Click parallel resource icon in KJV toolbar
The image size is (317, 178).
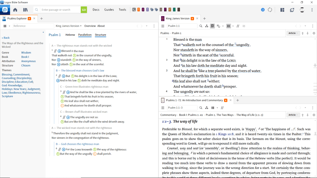pos(238,26)
